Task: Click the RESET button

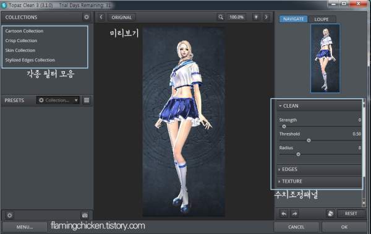Action: 351,214
